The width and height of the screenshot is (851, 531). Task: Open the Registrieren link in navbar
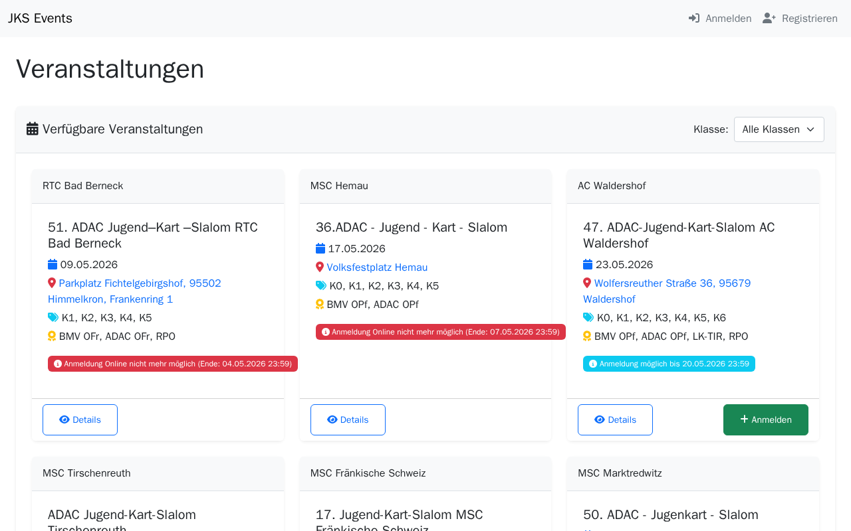coord(800,19)
